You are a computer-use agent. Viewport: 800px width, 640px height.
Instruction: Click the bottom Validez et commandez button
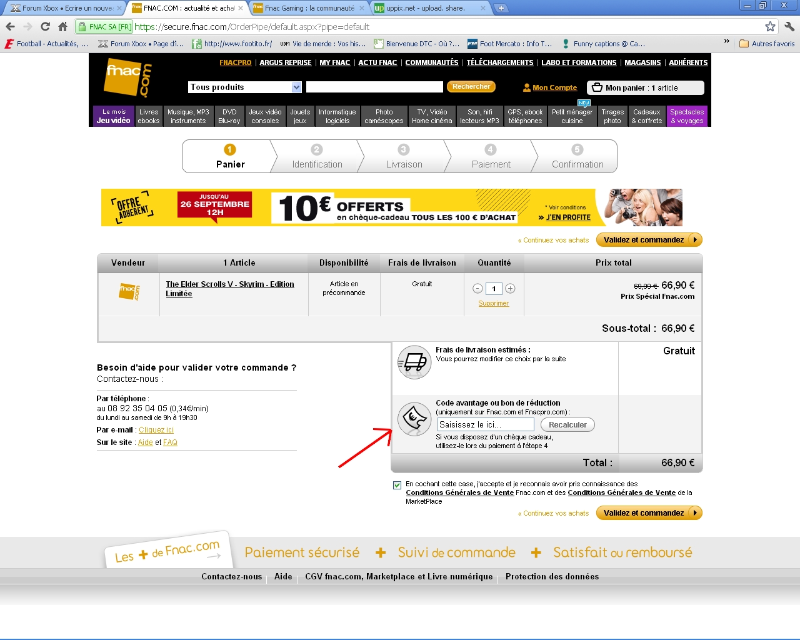649,513
